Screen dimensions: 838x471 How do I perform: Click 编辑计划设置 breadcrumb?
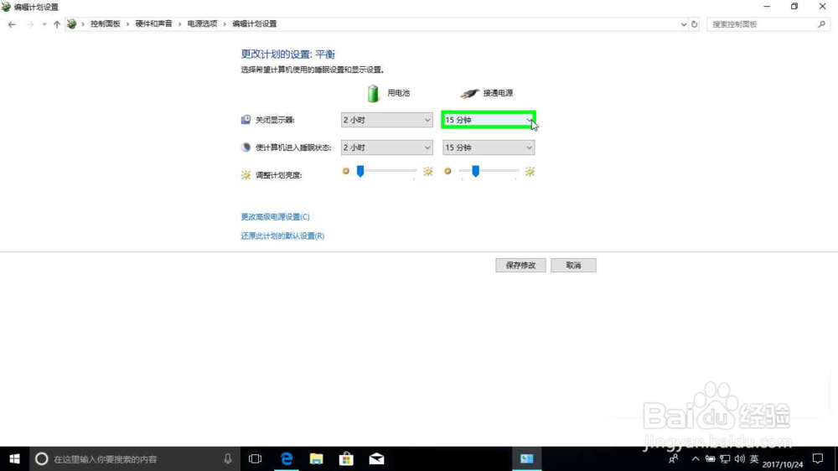255,24
